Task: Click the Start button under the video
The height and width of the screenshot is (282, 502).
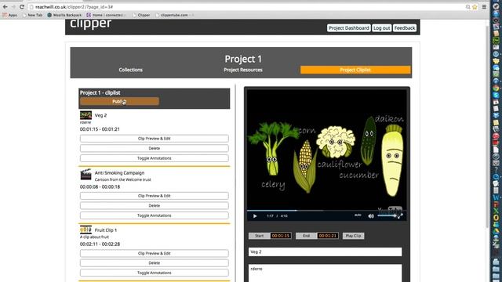Action: (x=259, y=236)
